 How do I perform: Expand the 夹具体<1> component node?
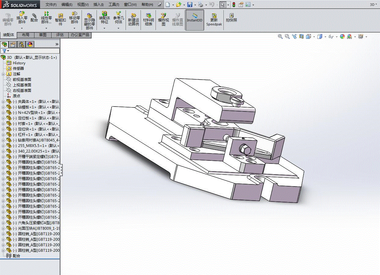pyautogui.click(x=3, y=102)
